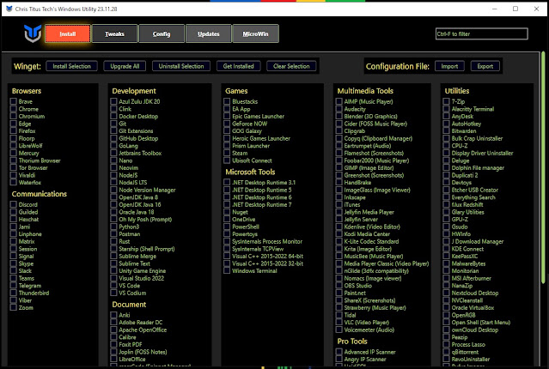549x369 pixels.
Task: Click the Multimedia Tools heading
Action: pyautogui.click(x=365, y=91)
